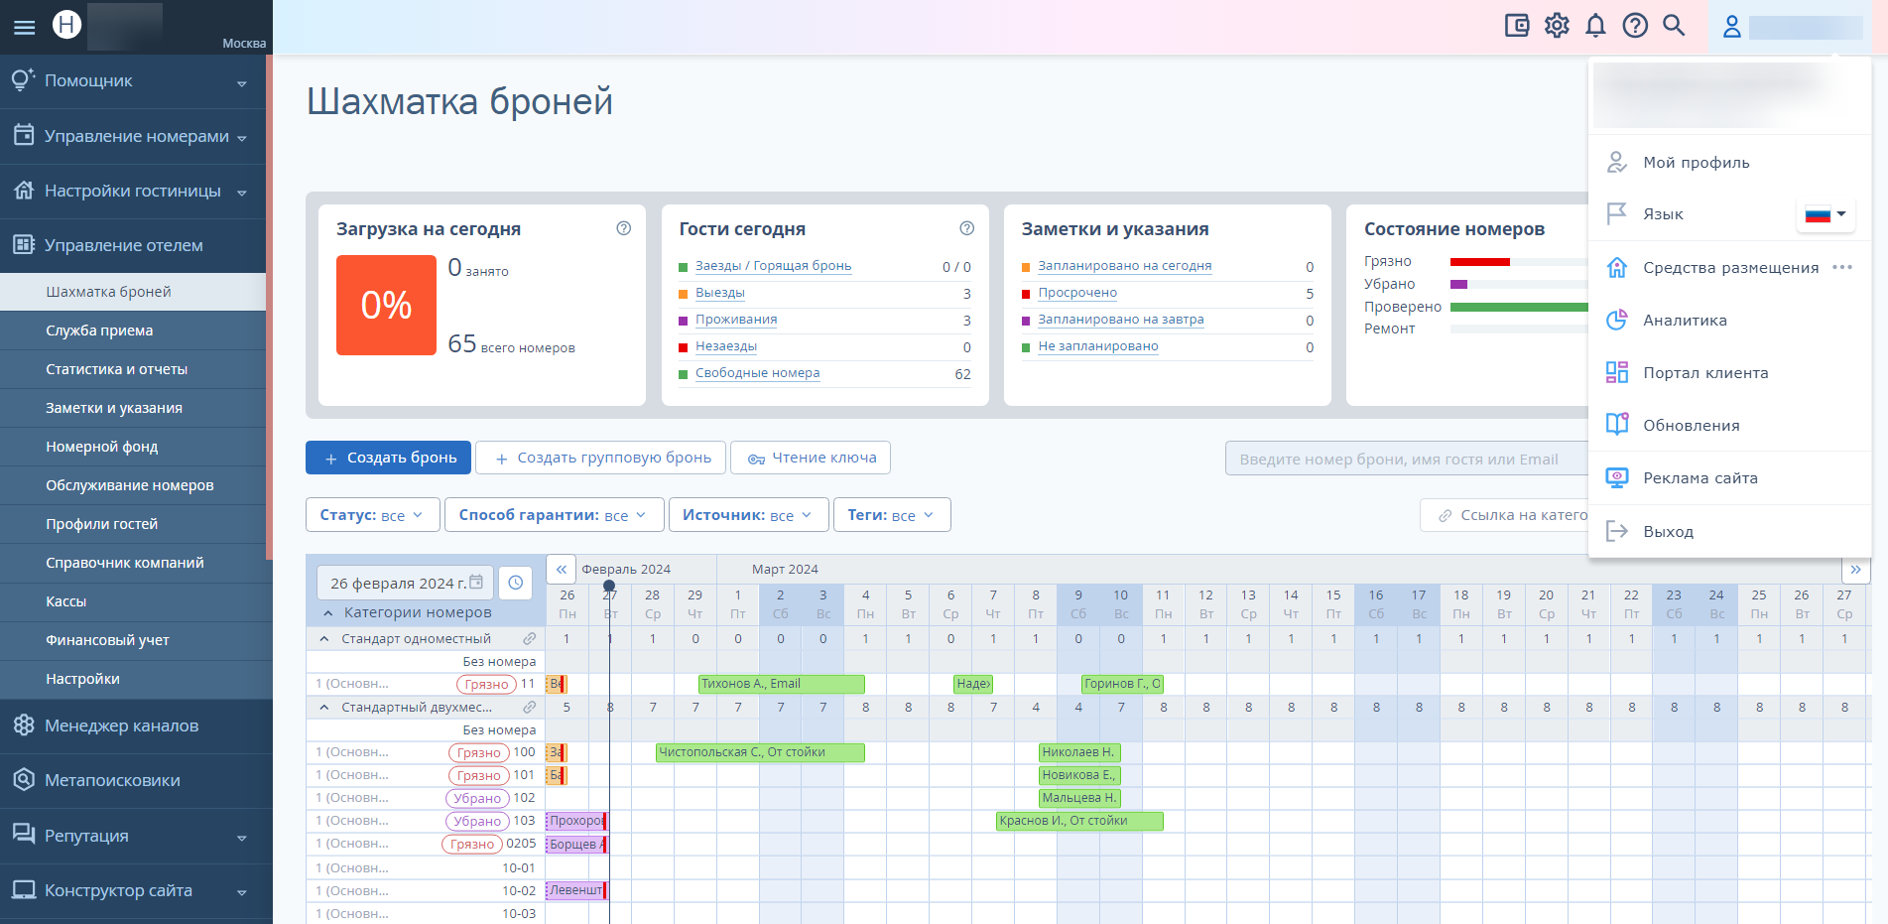Open settings gear icon in header
This screenshot has height=924, width=1888.
(x=1557, y=26)
